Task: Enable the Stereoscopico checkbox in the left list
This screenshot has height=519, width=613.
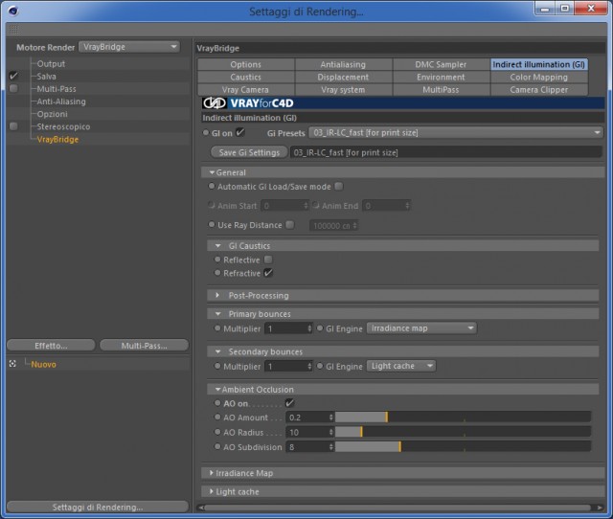Action: 13,126
